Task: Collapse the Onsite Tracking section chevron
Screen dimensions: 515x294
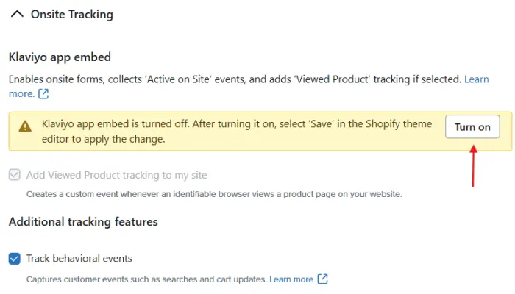Action: 17,14
